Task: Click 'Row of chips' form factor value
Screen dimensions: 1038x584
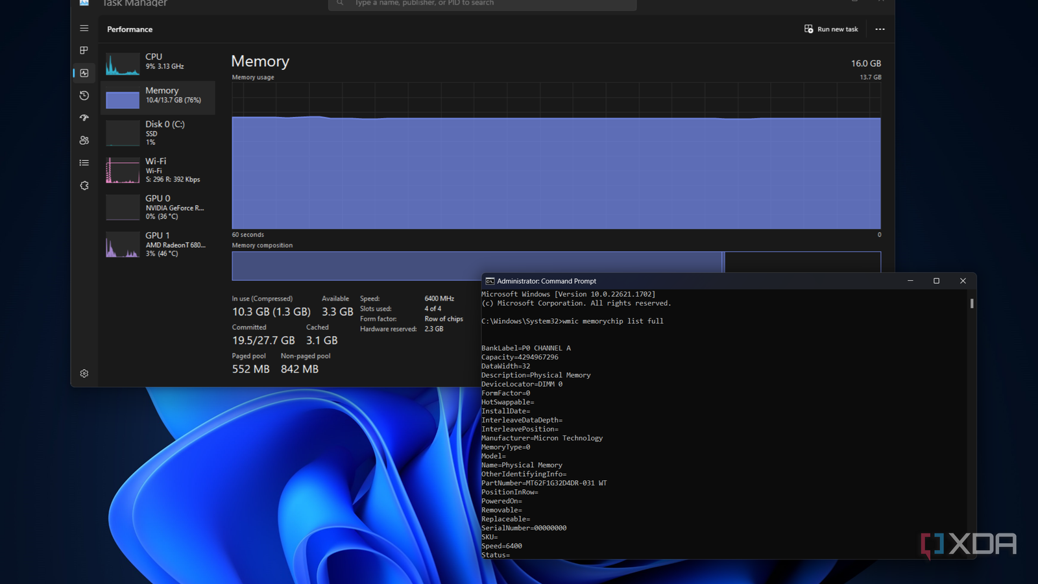Action: point(444,319)
